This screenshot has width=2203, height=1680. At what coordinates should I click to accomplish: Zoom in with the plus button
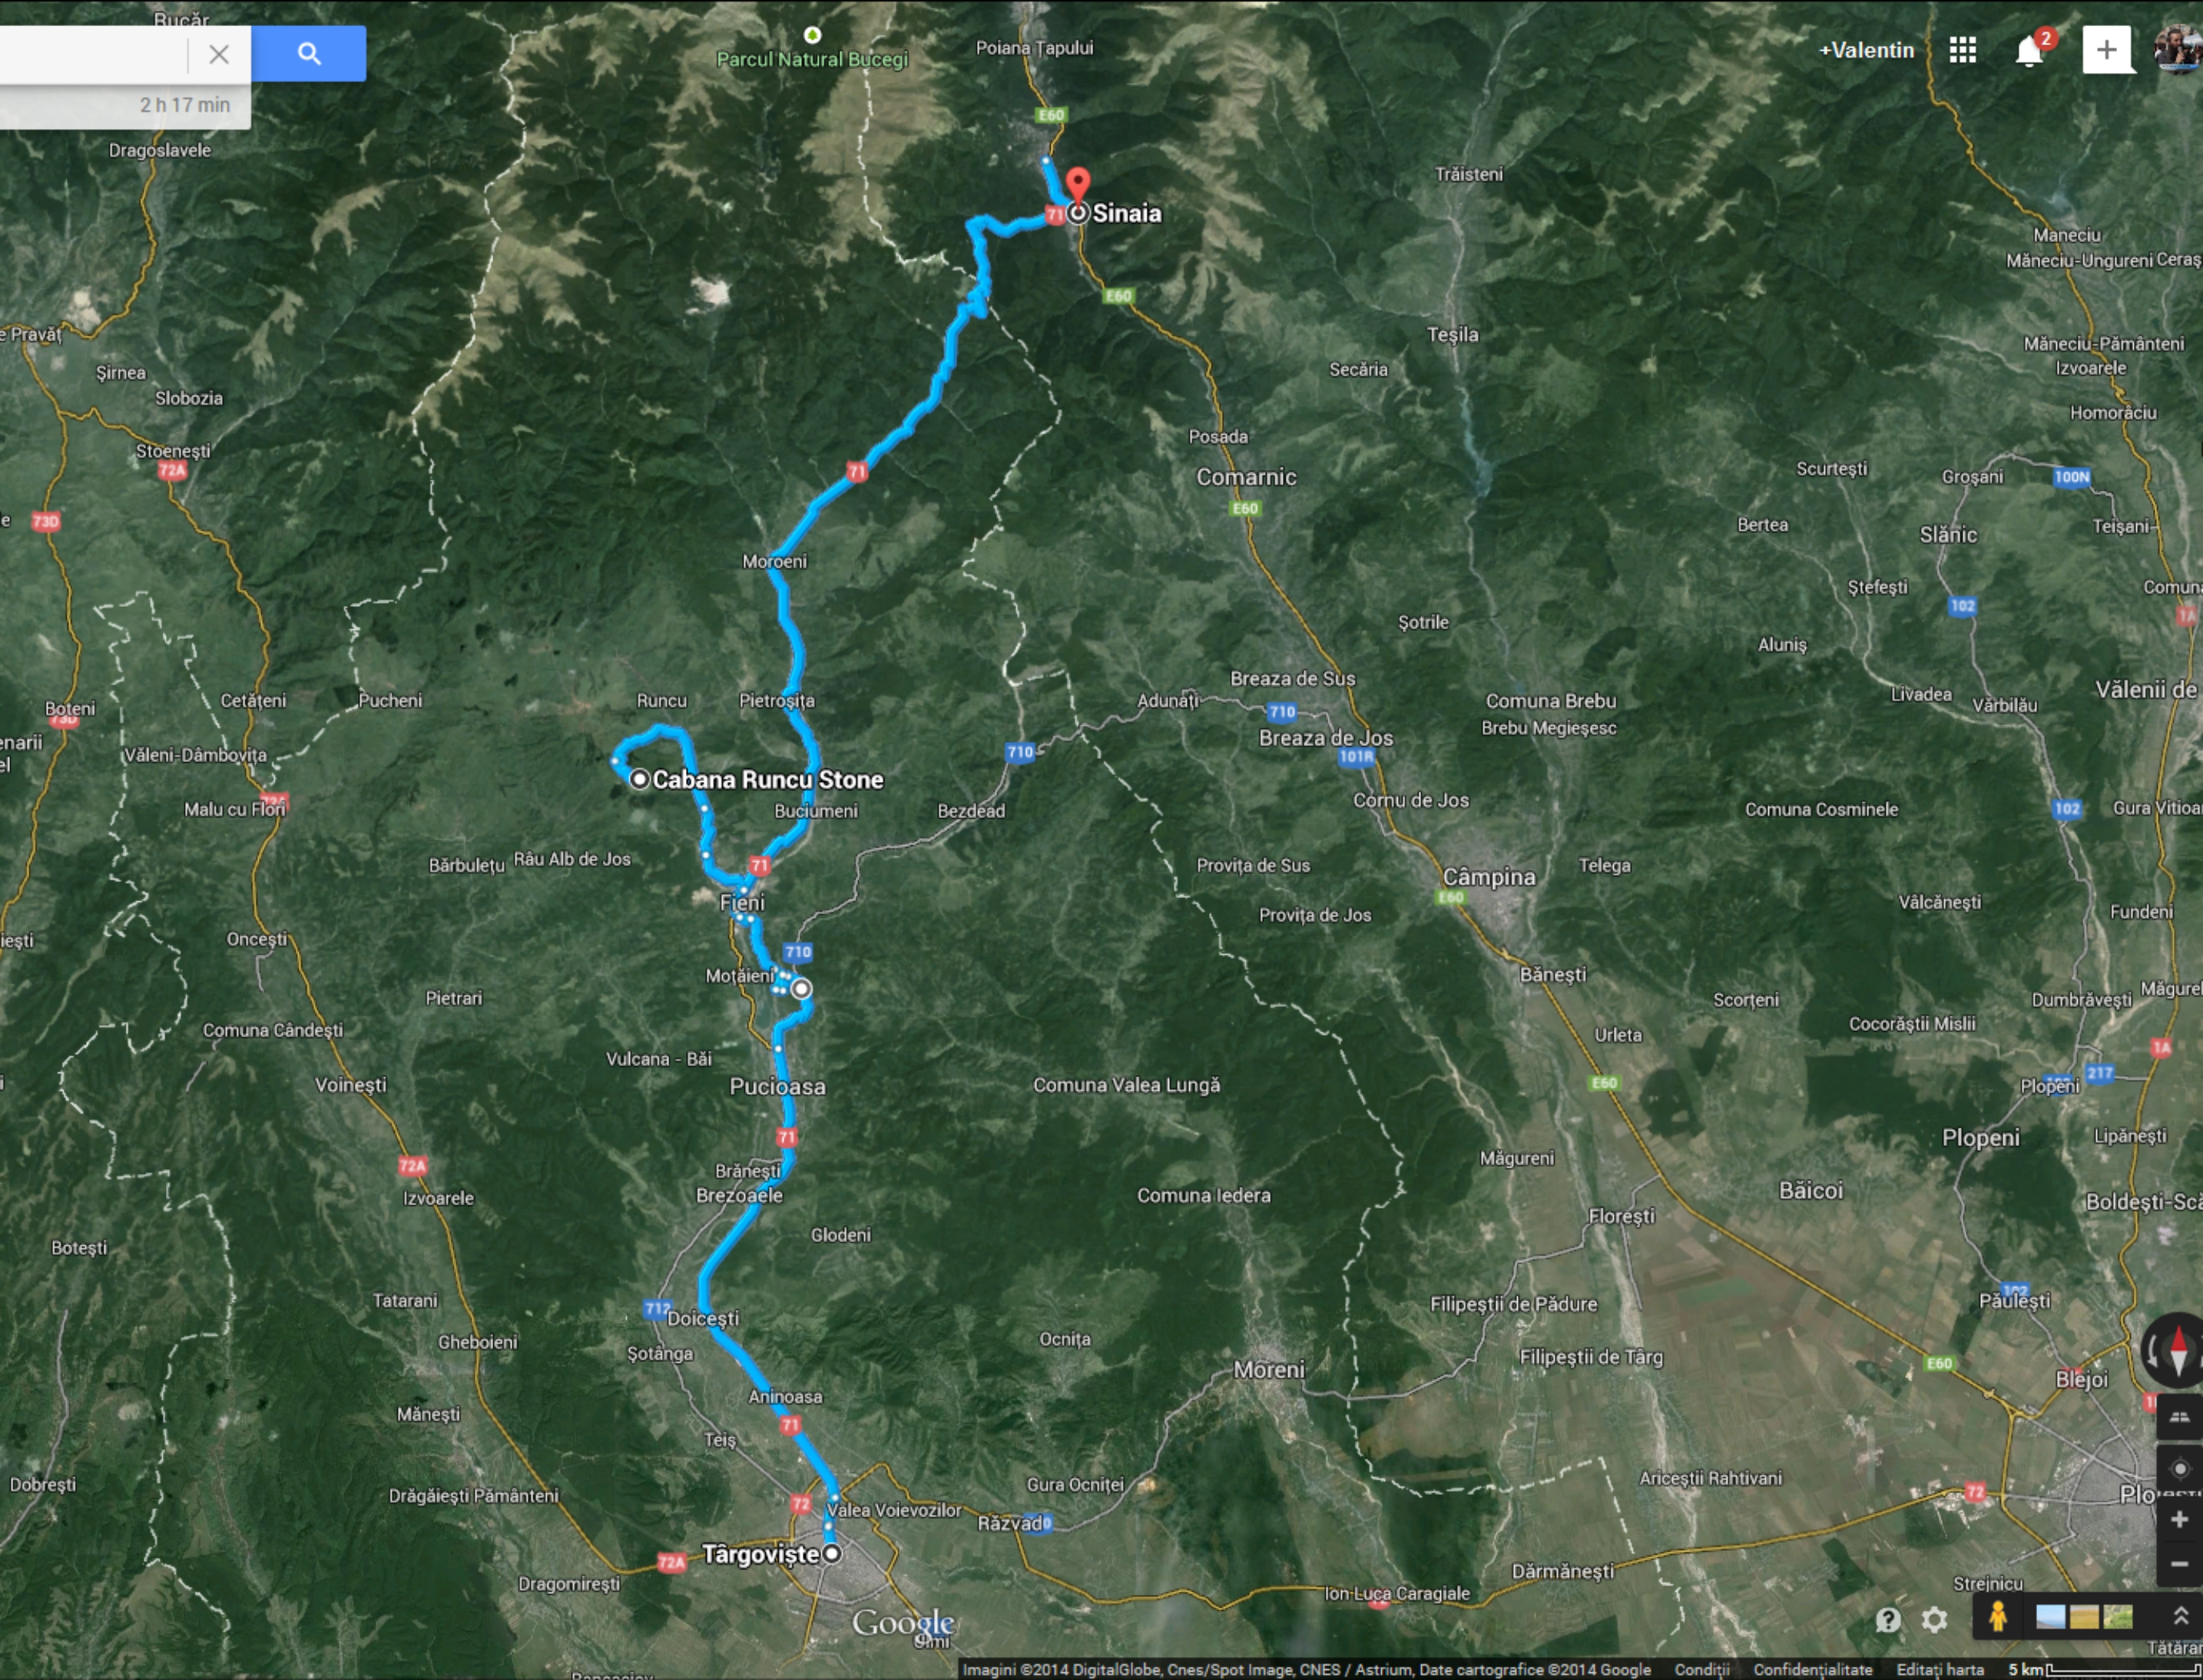pos(2179,1520)
